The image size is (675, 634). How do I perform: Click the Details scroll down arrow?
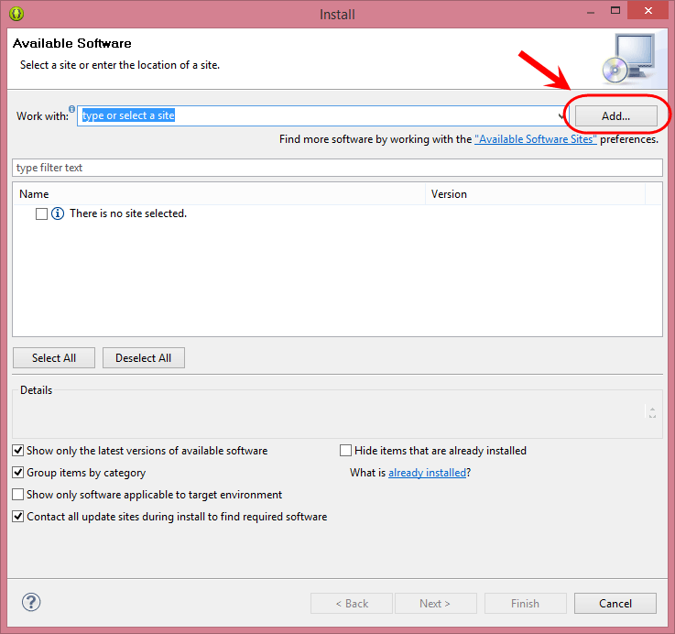tap(652, 416)
